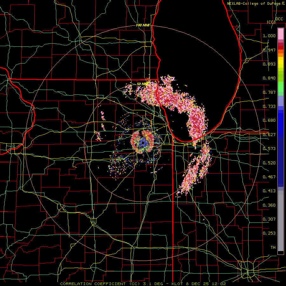
Task: Pick the 0.307 scale value
Action: click(269, 219)
